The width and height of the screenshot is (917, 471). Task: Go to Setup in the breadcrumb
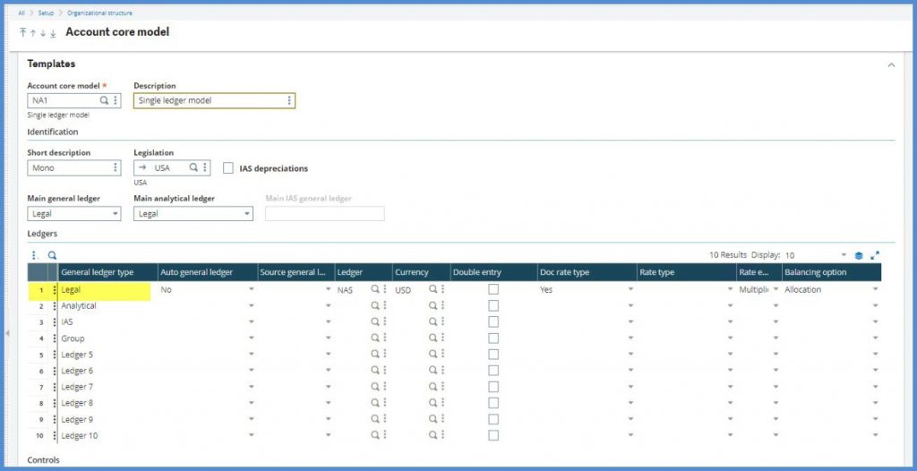tap(46, 13)
